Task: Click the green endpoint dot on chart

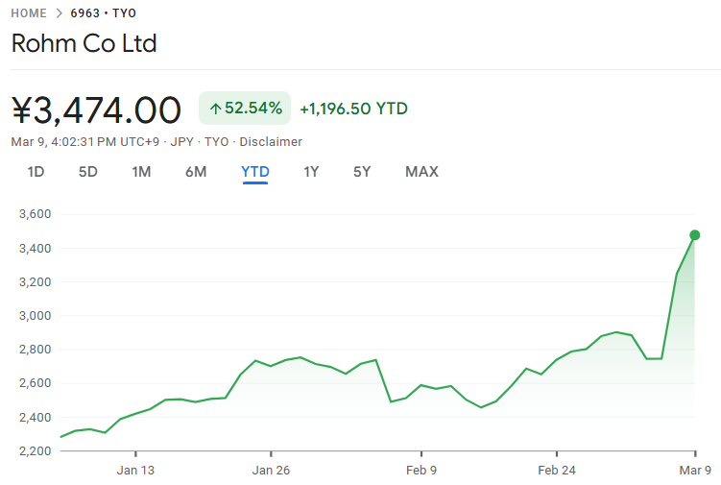Action: pos(695,235)
